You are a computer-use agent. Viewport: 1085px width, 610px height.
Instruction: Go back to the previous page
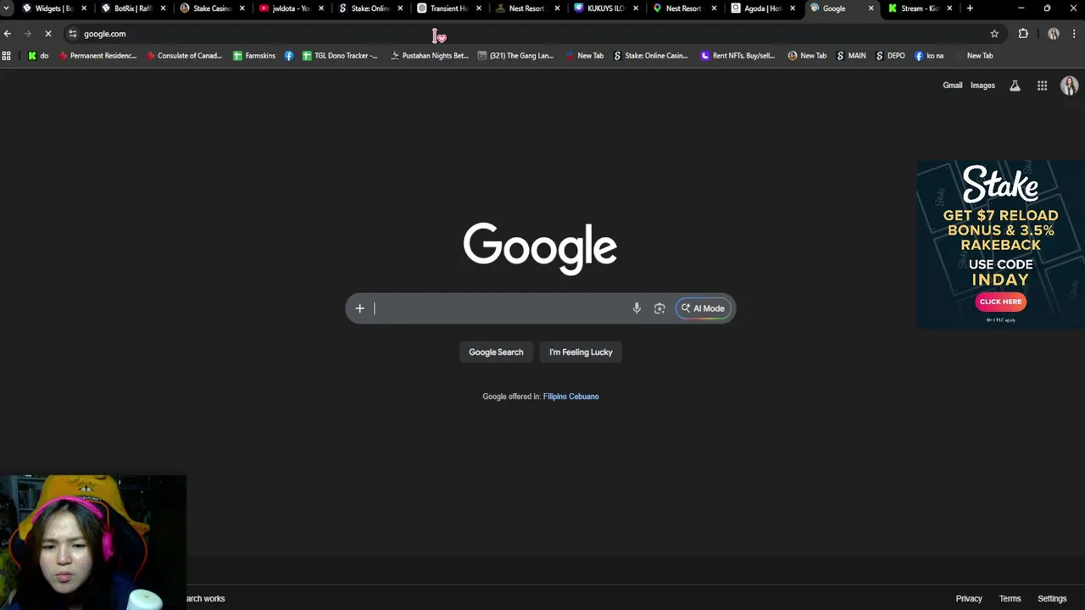[8, 34]
